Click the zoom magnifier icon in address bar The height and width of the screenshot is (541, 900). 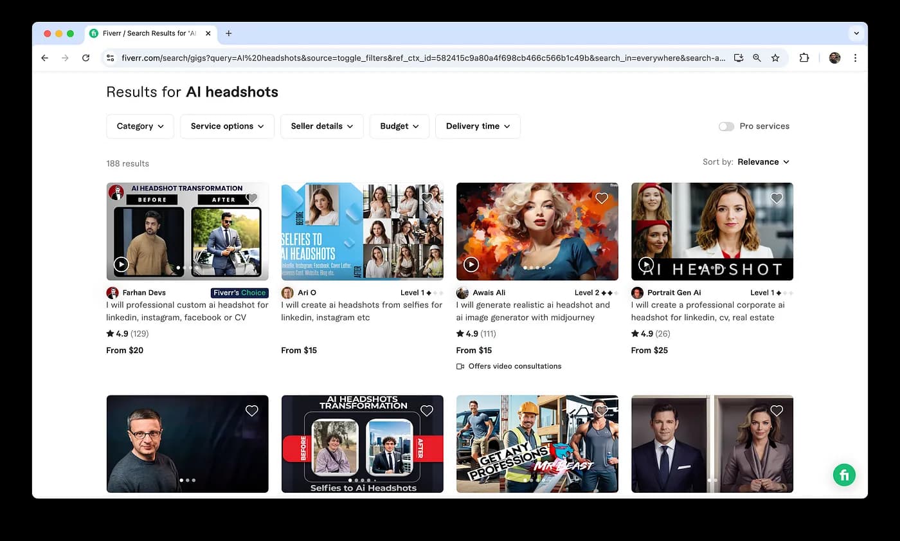pos(757,58)
